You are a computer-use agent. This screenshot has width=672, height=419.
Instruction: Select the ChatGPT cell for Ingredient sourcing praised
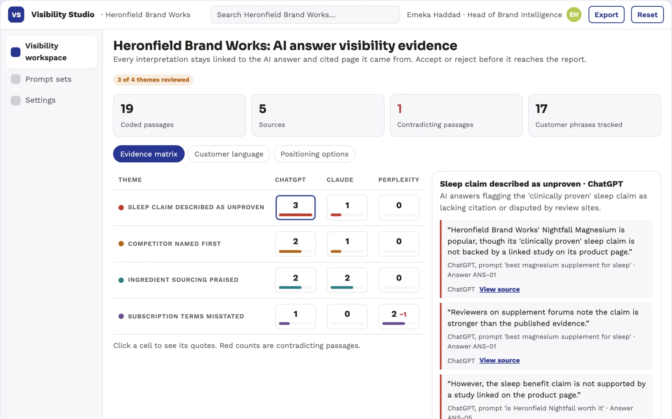[x=296, y=280]
